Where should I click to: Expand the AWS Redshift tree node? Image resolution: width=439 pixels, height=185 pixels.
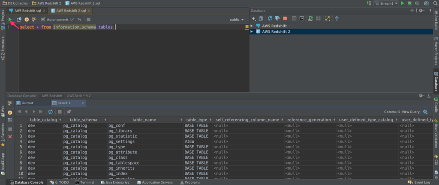click(252, 26)
